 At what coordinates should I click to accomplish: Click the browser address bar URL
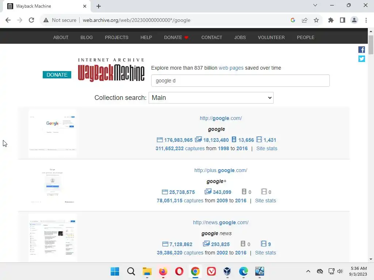pos(137,20)
